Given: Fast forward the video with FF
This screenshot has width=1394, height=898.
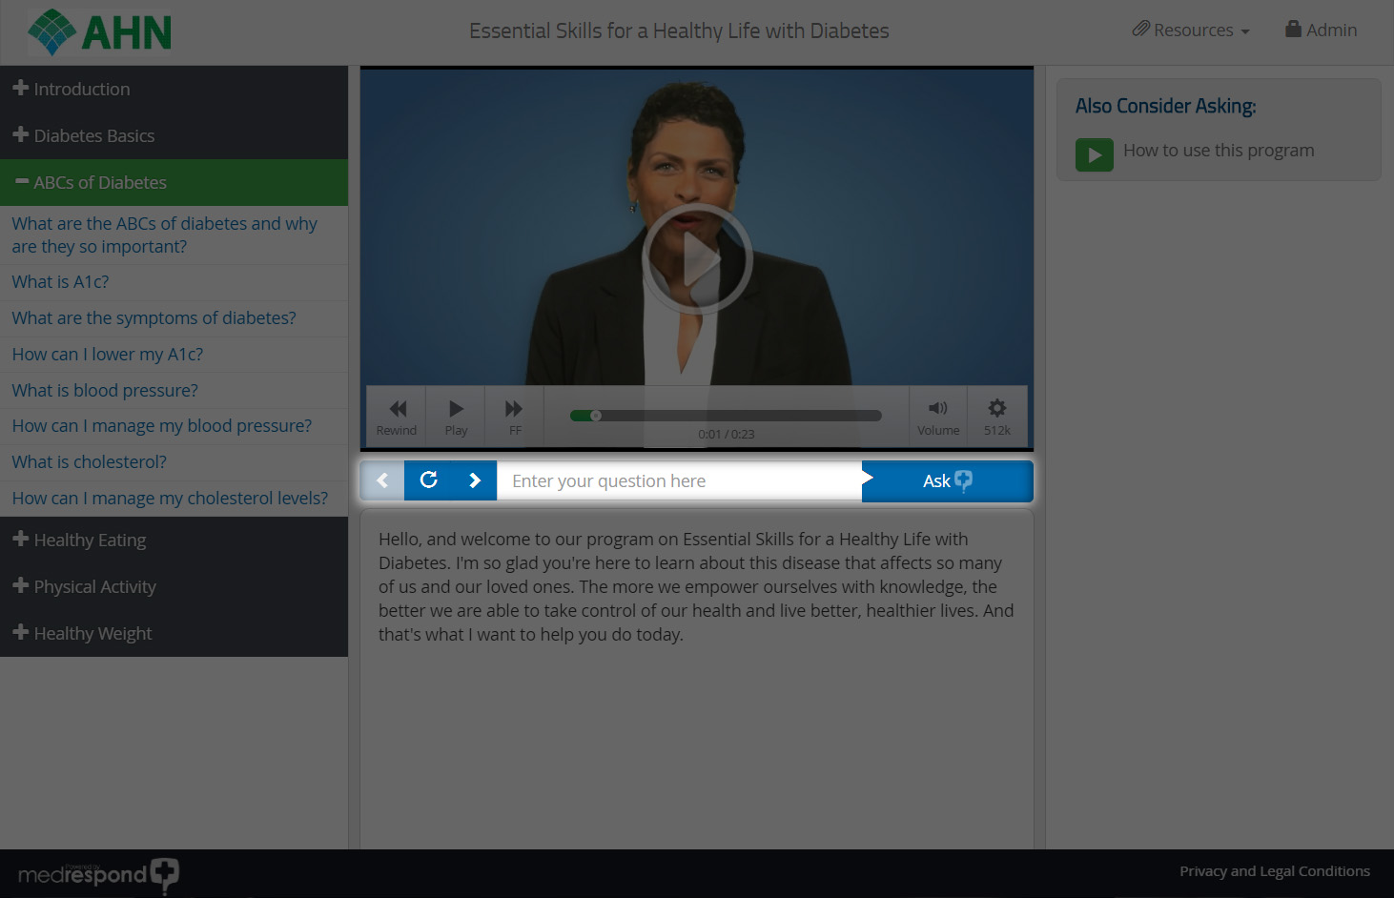Looking at the screenshot, I should (514, 417).
